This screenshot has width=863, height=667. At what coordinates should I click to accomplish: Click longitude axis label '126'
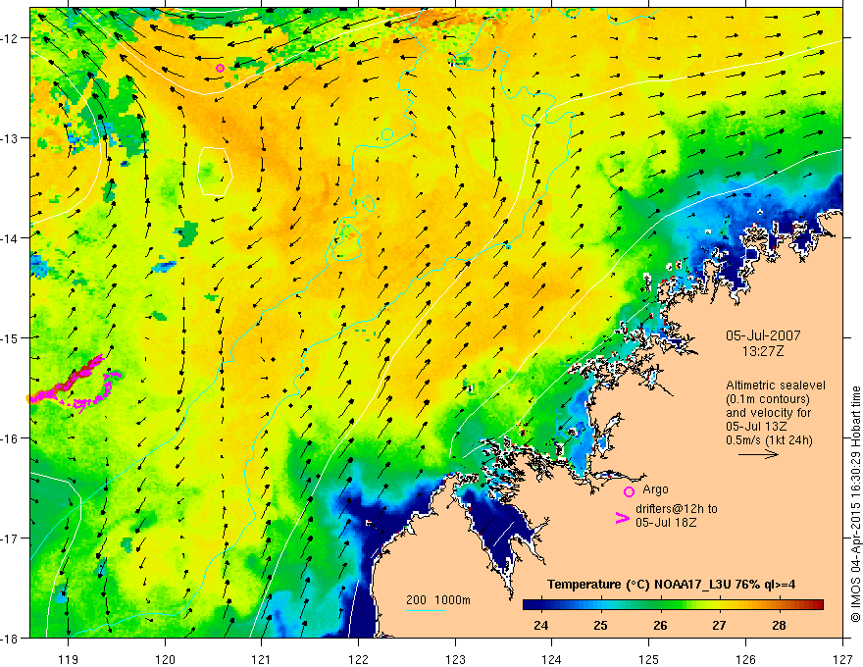(x=745, y=659)
